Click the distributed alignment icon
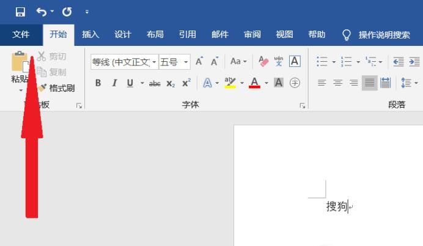Image resolution: width=423 pixels, height=246 pixels. [x=386, y=83]
